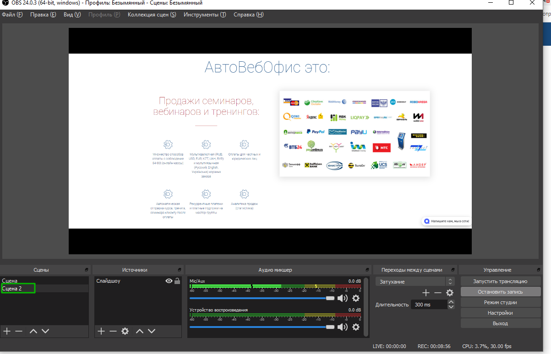551x354 pixels.
Task: Add a new source with plus icon
Action: [101, 331]
